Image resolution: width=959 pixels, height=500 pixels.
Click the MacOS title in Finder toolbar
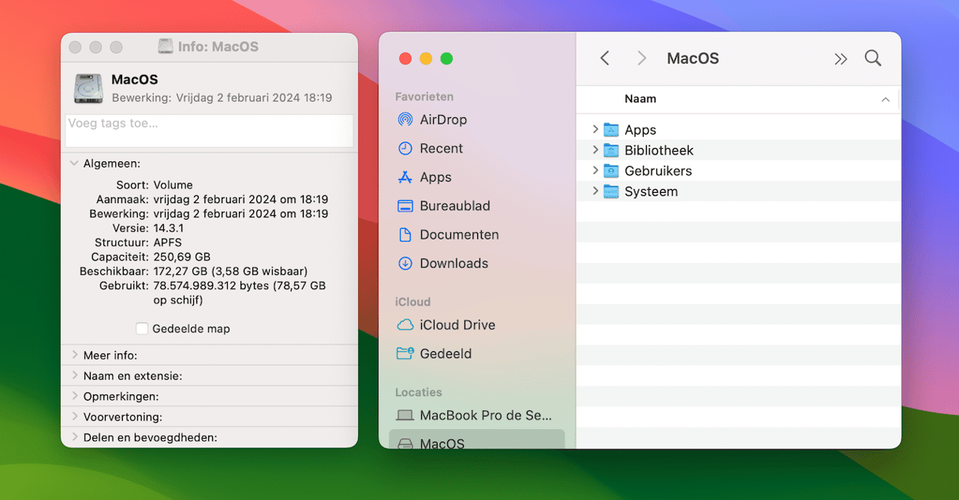[693, 58]
